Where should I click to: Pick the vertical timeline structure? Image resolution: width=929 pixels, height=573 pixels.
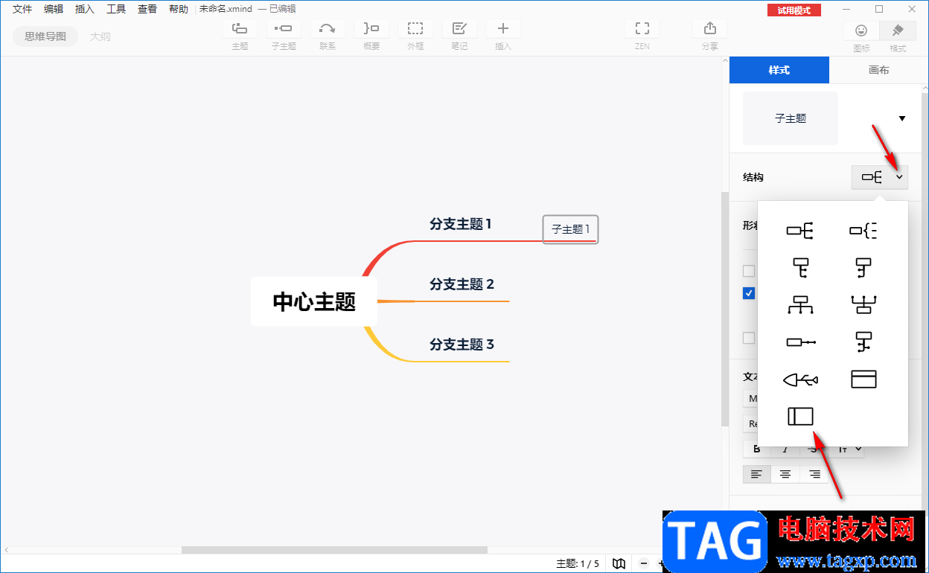[863, 342]
